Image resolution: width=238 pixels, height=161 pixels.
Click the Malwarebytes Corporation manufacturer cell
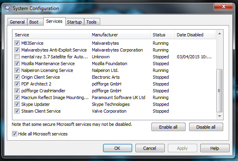117,50
